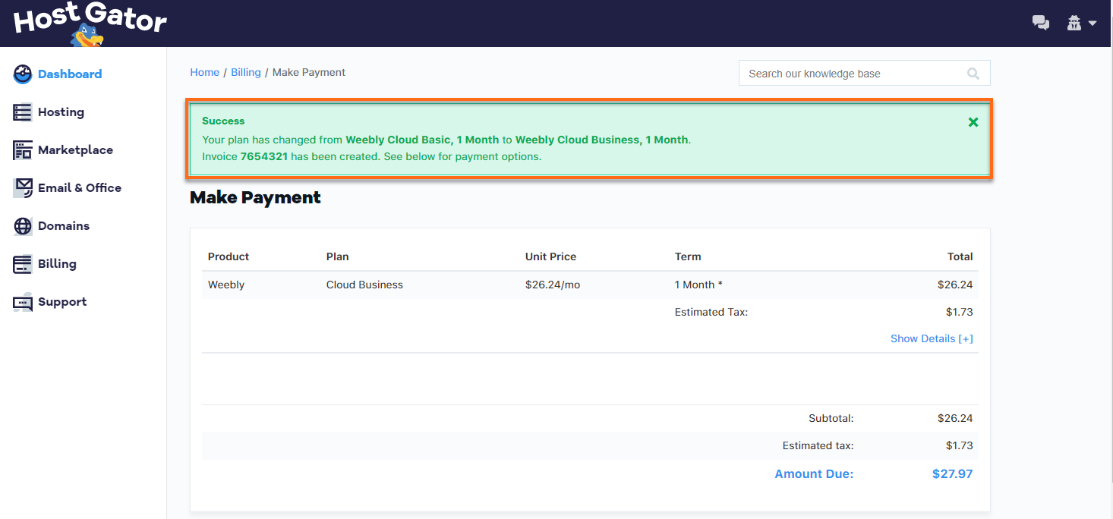Click the Subtotal: label

(831, 418)
